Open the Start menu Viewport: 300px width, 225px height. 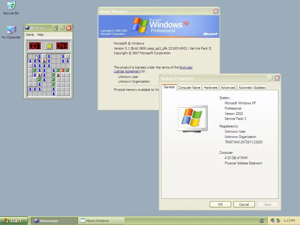coord(14,221)
